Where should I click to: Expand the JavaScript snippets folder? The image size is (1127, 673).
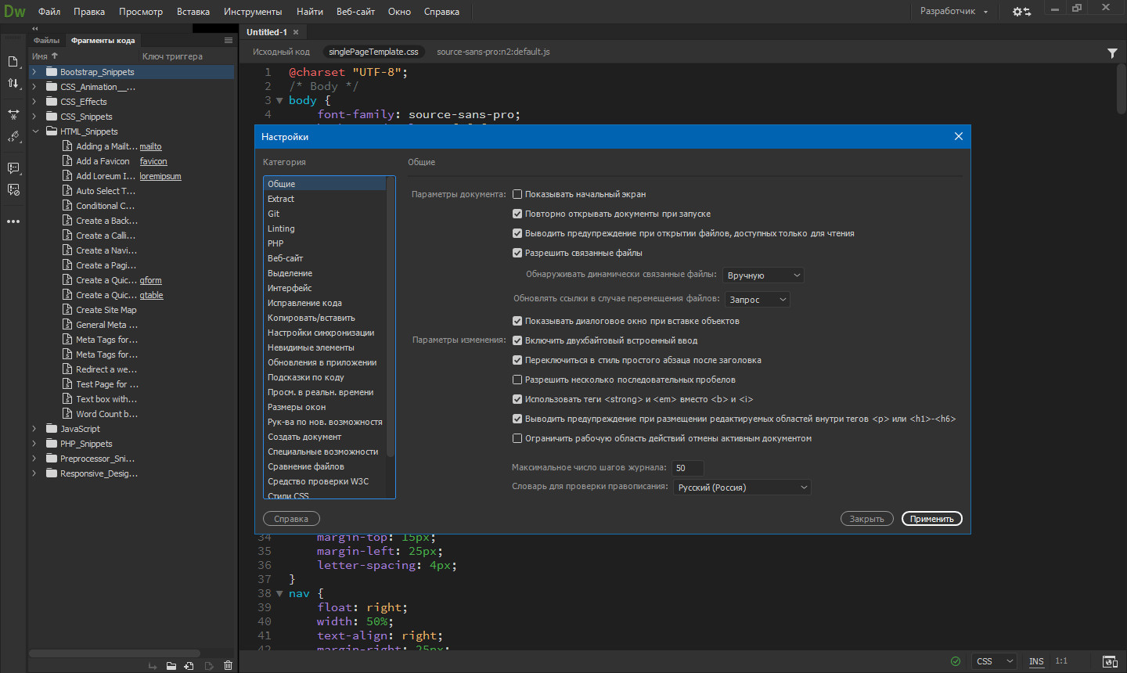pyautogui.click(x=34, y=429)
